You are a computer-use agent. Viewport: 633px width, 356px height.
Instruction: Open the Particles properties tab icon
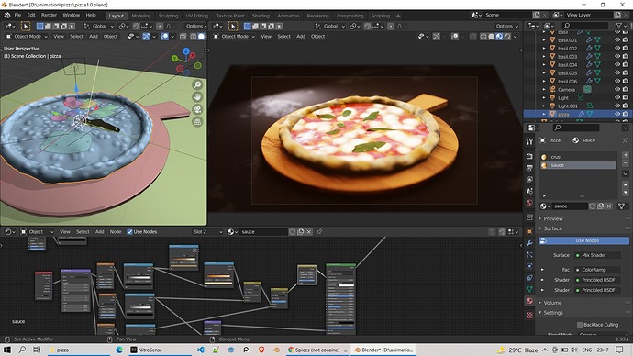pyautogui.click(x=529, y=255)
